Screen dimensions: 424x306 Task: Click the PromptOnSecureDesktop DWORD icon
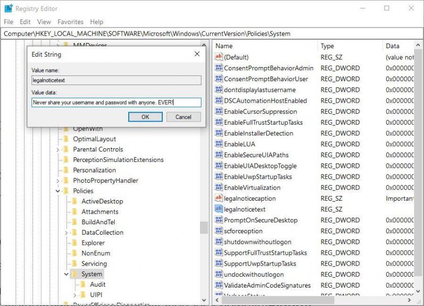[218, 220]
